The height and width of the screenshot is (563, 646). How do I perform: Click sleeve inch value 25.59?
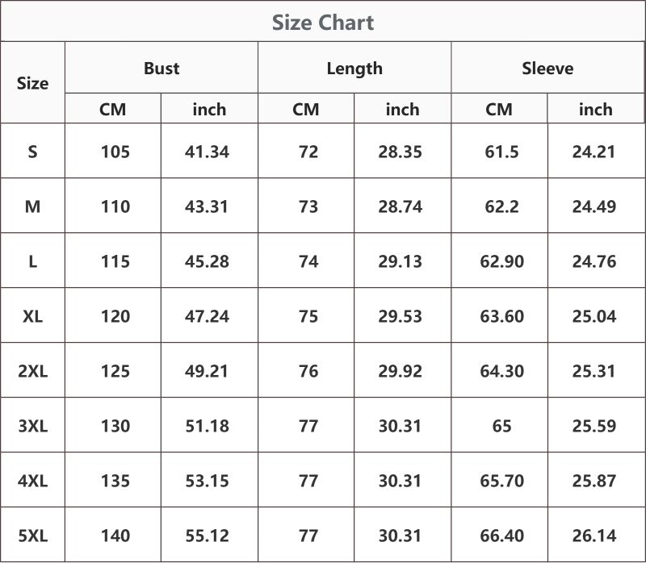click(x=594, y=426)
